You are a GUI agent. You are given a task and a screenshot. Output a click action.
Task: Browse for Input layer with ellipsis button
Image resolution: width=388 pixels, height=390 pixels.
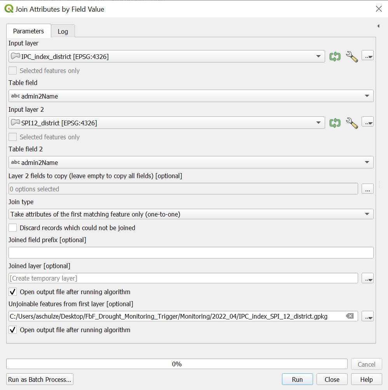pyautogui.click(x=367, y=56)
